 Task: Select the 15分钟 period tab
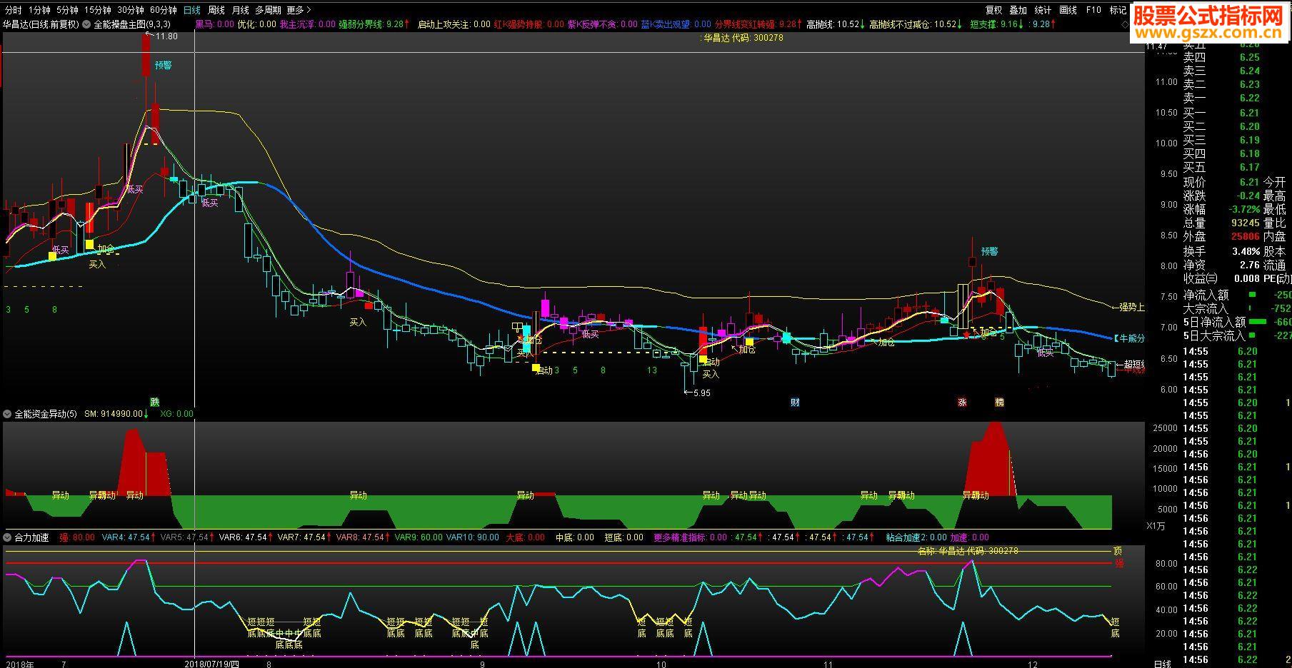98,10
